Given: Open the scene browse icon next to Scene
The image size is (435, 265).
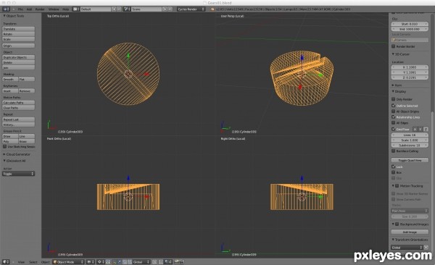Looking at the screenshot, I should 127,9.
